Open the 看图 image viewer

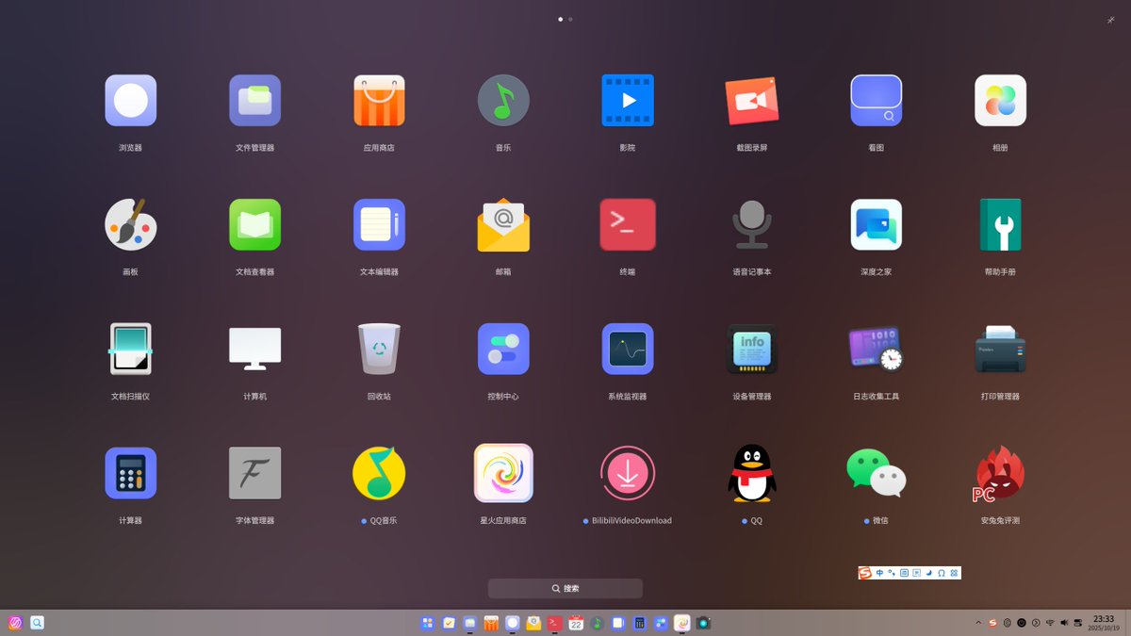(877, 101)
